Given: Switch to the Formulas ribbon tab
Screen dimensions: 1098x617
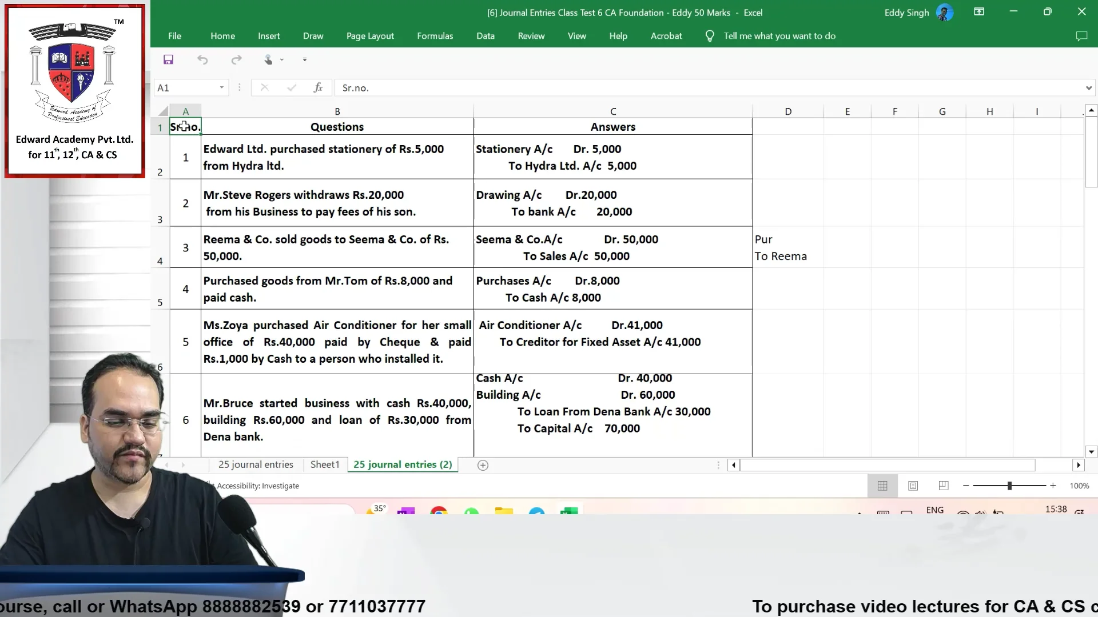Looking at the screenshot, I should (x=435, y=35).
